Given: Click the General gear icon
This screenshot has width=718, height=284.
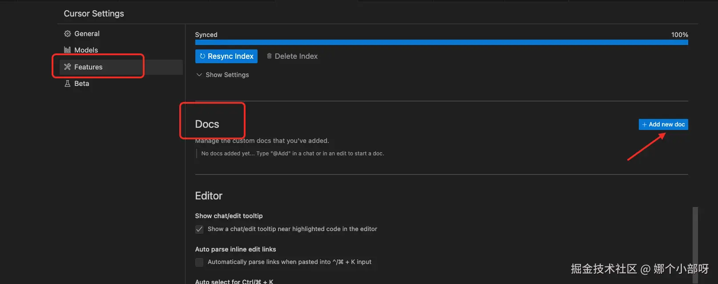Looking at the screenshot, I should pyautogui.click(x=68, y=34).
